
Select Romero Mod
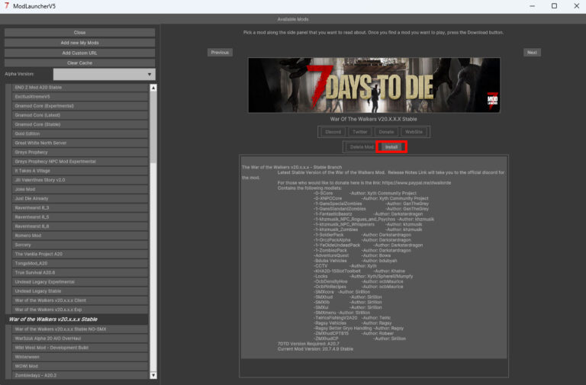pos(80,236)
